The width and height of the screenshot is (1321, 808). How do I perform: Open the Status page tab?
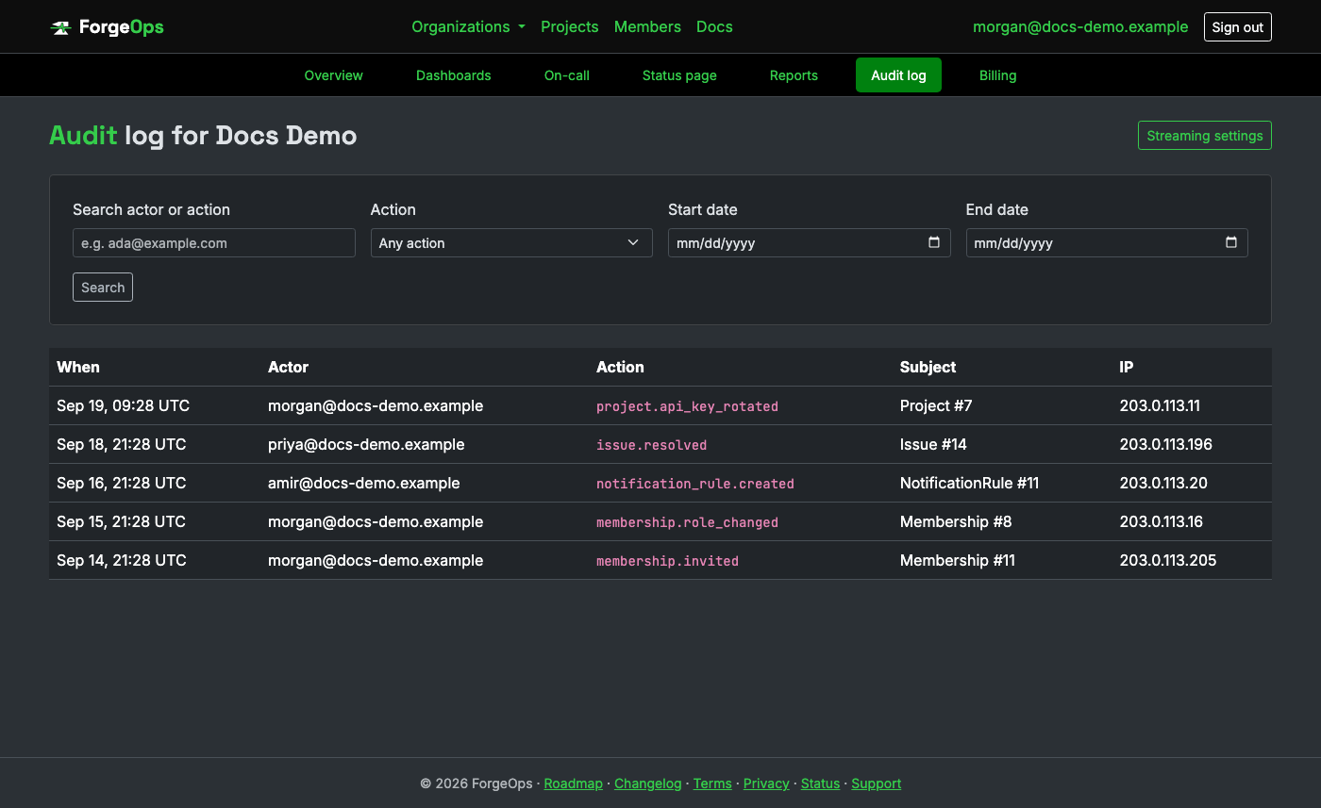pos(679,75)
